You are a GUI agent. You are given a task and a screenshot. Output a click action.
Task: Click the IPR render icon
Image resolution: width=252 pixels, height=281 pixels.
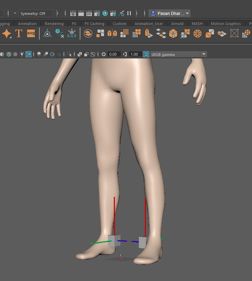point(89,14)
